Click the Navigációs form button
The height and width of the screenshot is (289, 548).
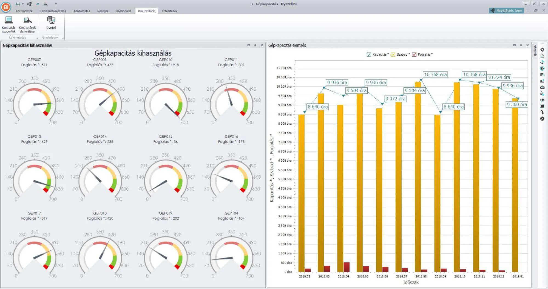[x=506, y=10]
